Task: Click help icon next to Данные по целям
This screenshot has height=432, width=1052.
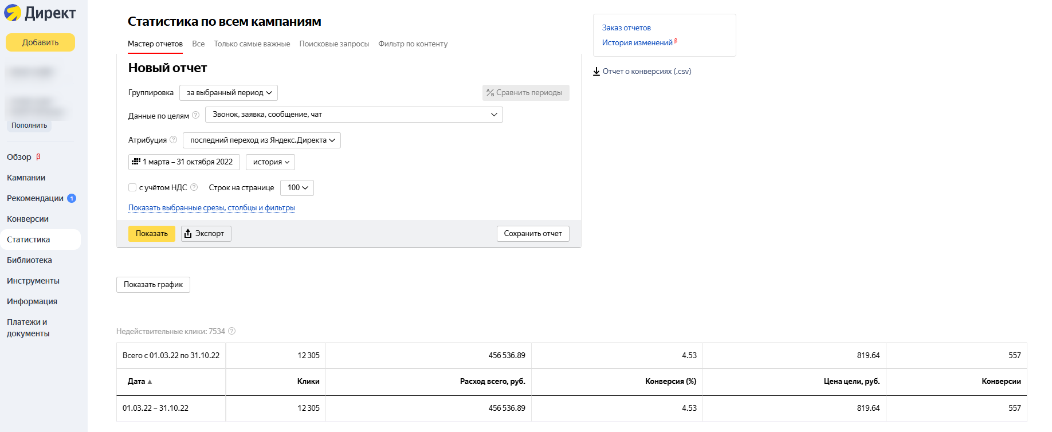Action: point(195,115)
